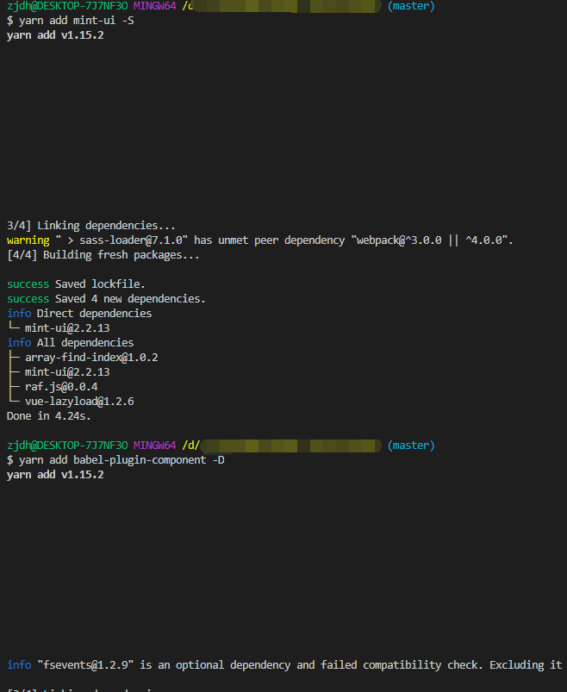
Task: Select vue-lazyload@1.2.6 in the dependency list
Action: pyautogui.click(x=79, y=402)
